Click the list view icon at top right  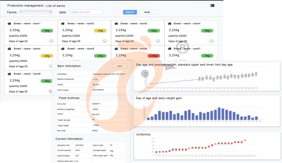pos(213,6)
